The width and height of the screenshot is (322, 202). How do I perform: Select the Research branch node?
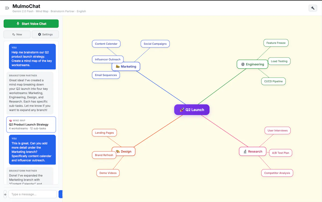point(253,151)
